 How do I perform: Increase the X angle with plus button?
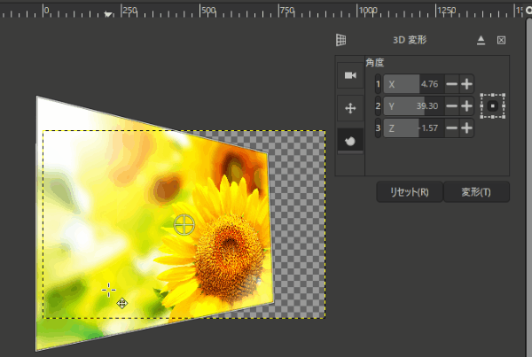466,84
